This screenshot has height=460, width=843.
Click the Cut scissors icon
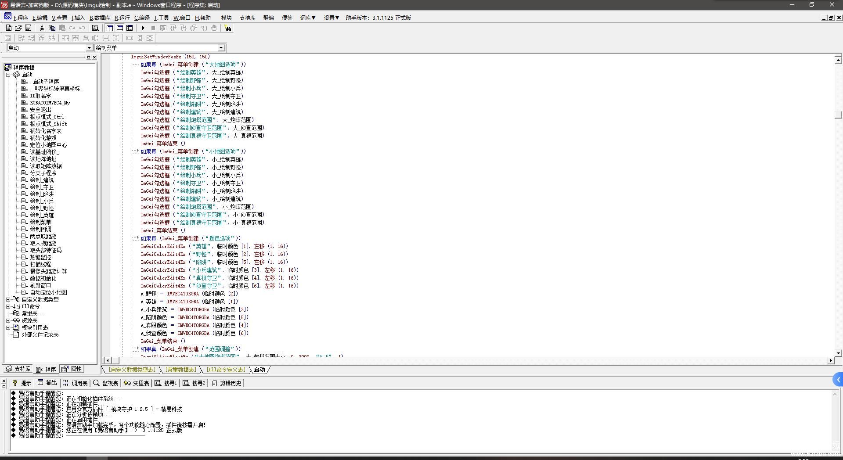coord(42,28)
